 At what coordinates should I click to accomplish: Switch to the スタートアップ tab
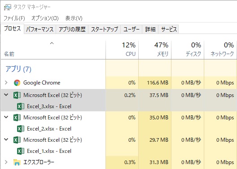tap(105, 29)
